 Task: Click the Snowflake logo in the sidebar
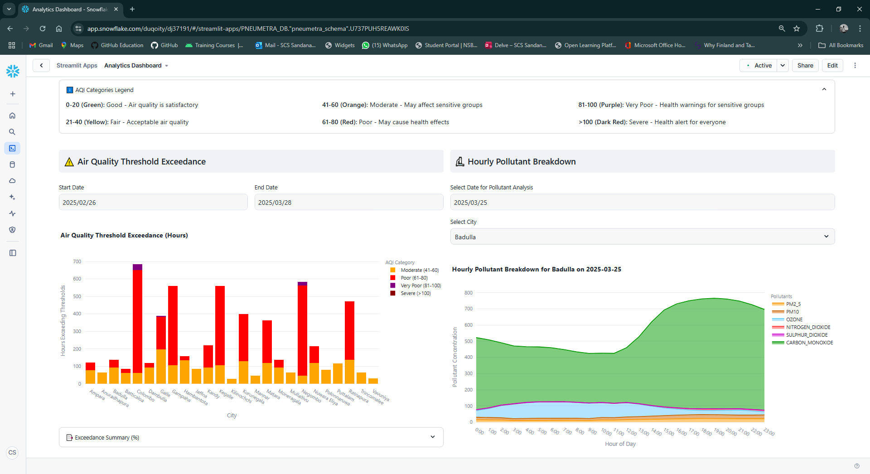[12, 71]
